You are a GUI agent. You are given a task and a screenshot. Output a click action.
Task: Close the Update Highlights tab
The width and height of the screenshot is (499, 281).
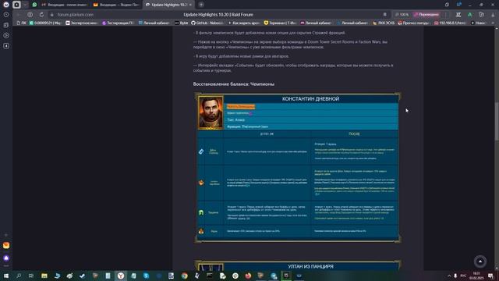tap(190, 5)
